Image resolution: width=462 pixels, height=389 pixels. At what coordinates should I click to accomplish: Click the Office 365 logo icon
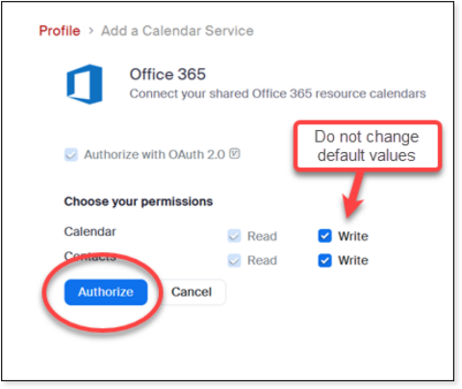click(x=85, y=84)
